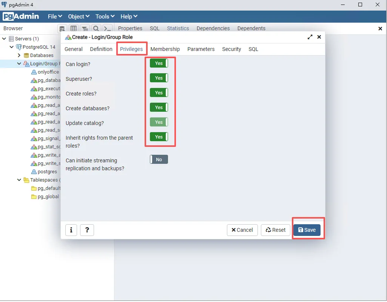Collapse the Tablespaces tree node
Image resolution: width=387 pixels, height=302 pixels.
click(x=19, y=180)
